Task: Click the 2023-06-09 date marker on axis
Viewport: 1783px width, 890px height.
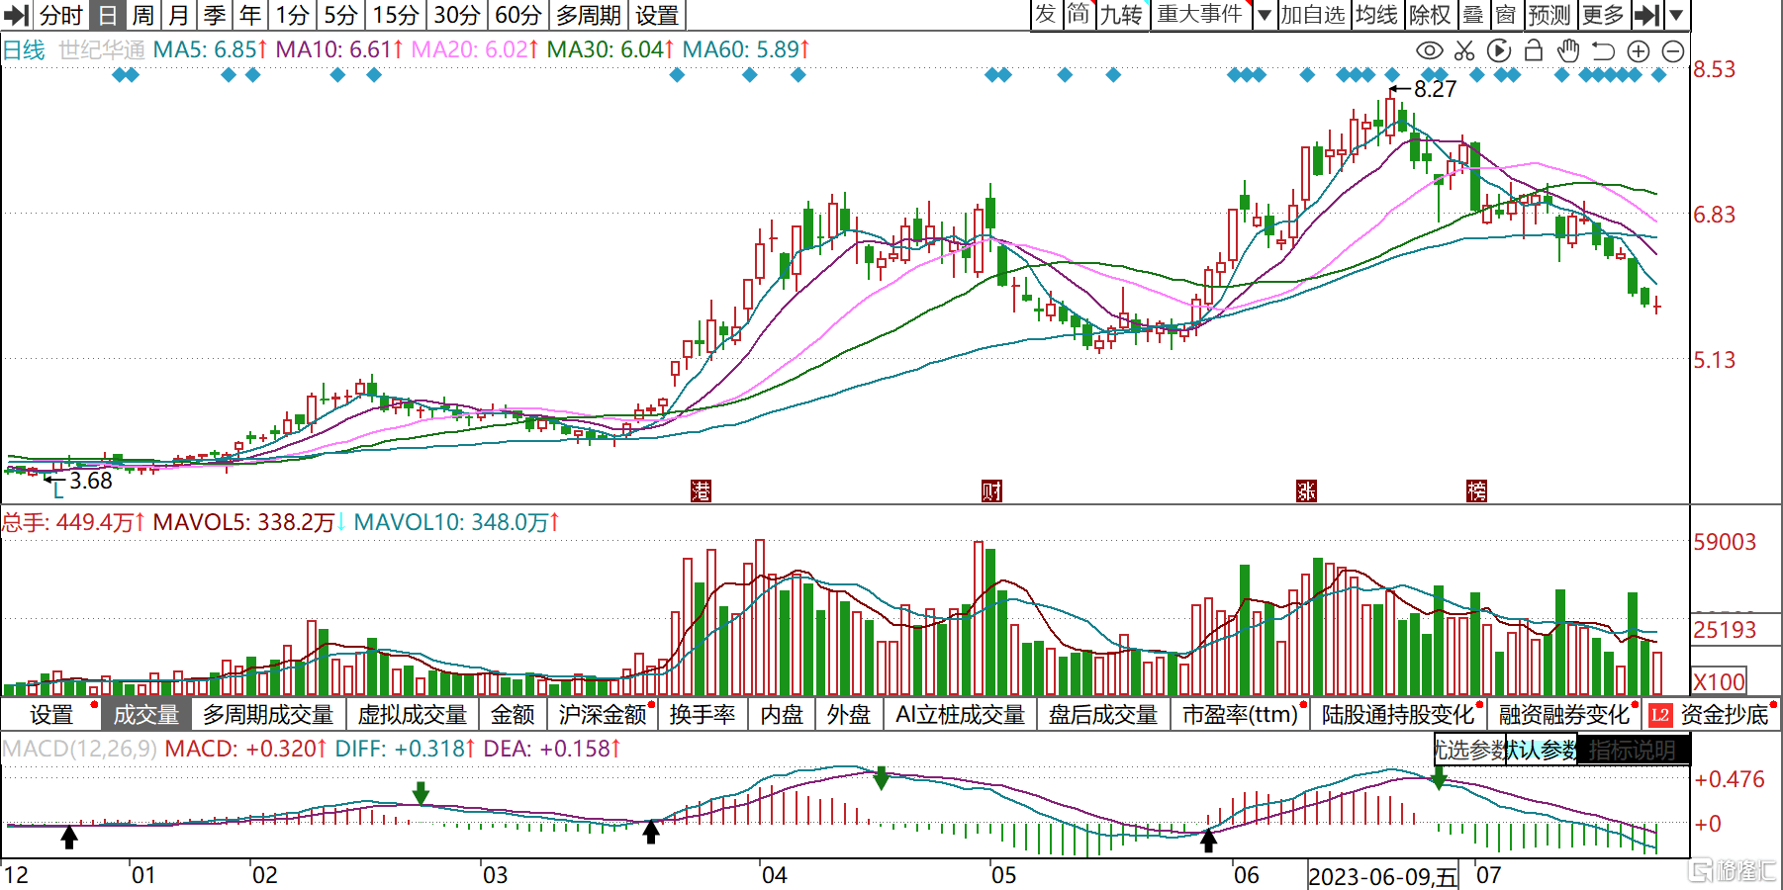Action: pyautogui.click(x=1382, y=876)
